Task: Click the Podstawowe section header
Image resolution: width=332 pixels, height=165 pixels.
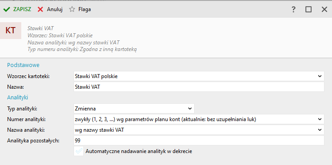Action: [23, 65]
